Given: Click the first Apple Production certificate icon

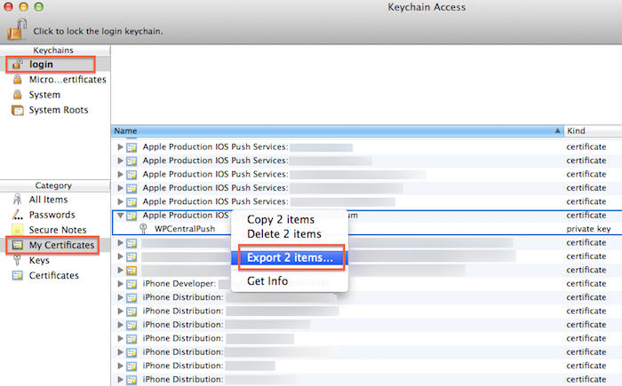Looking at the screenshot, I should point(132,147).
